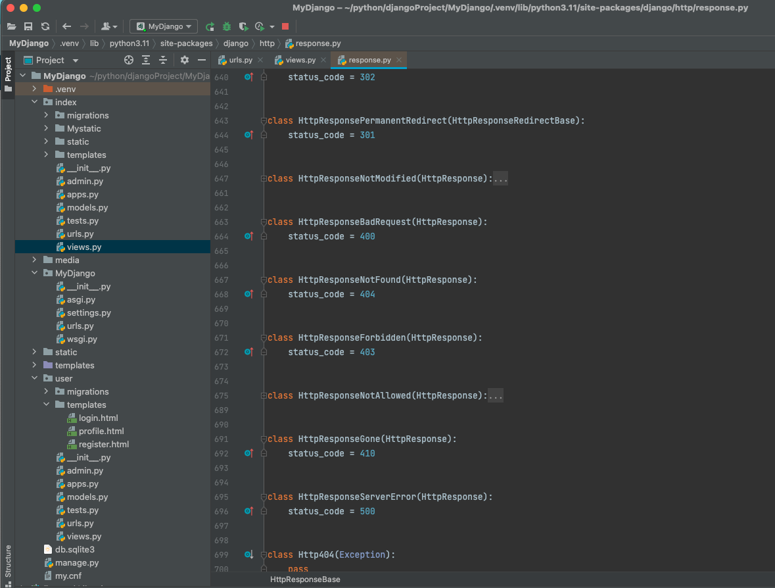Click the Save All toolbar icon
This screenshot has height=588, width=775.
click(28, 26)
